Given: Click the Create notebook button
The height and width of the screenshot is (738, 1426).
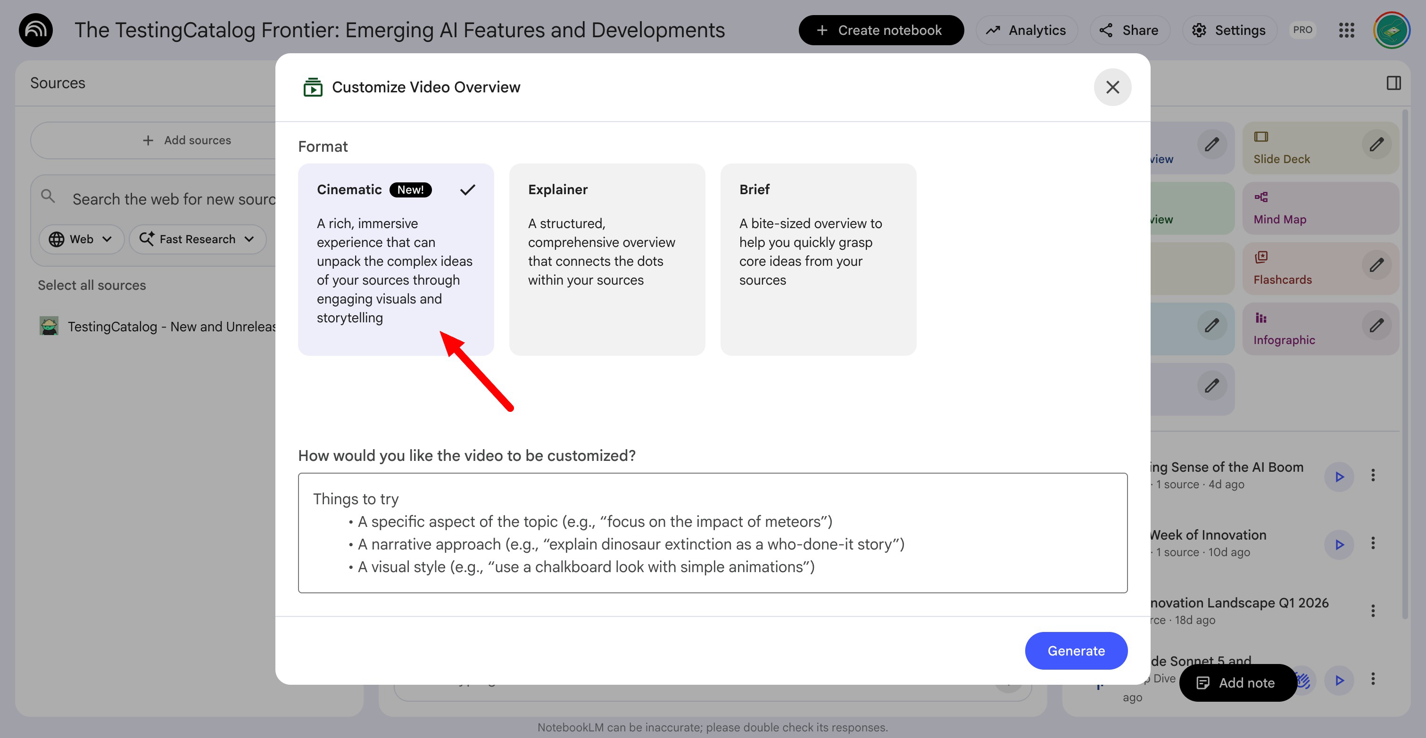Looking at the screenshot, I should 880,30.
